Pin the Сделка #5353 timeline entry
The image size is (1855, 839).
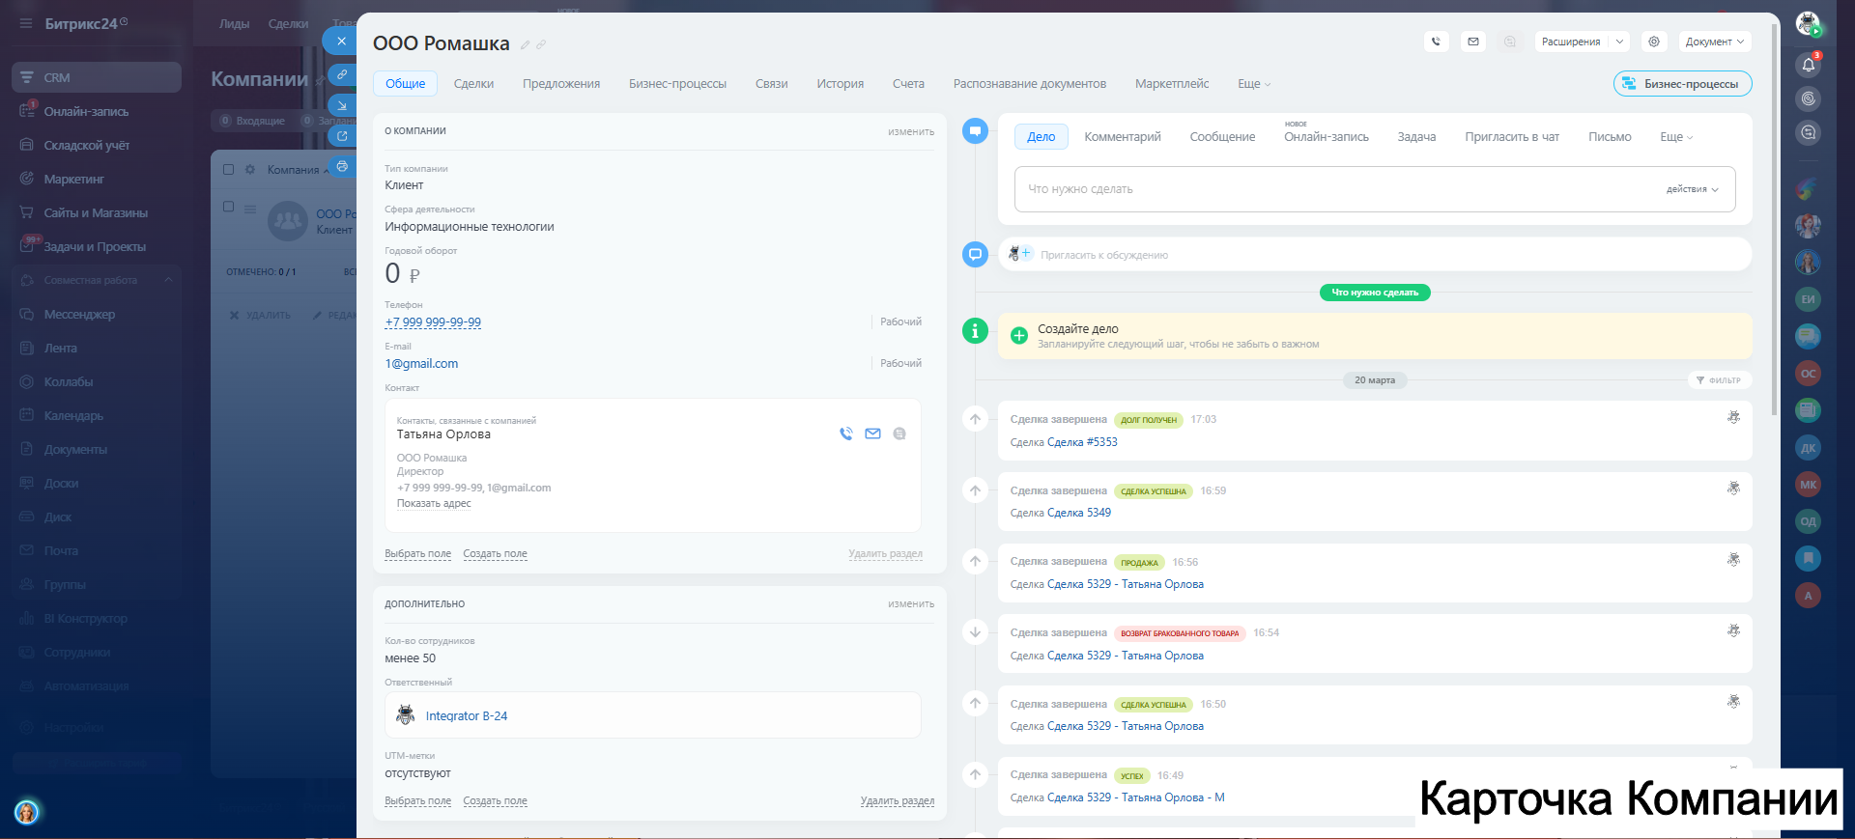click(x=1733, y=417)
